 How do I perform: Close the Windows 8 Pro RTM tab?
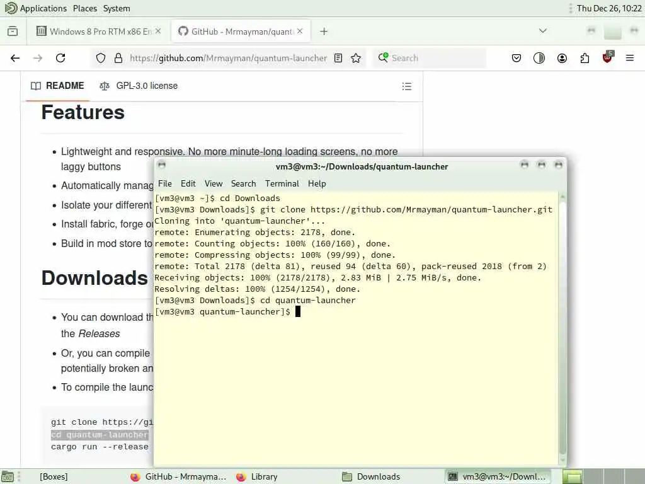pyautogui.click(x=158, y=32)
